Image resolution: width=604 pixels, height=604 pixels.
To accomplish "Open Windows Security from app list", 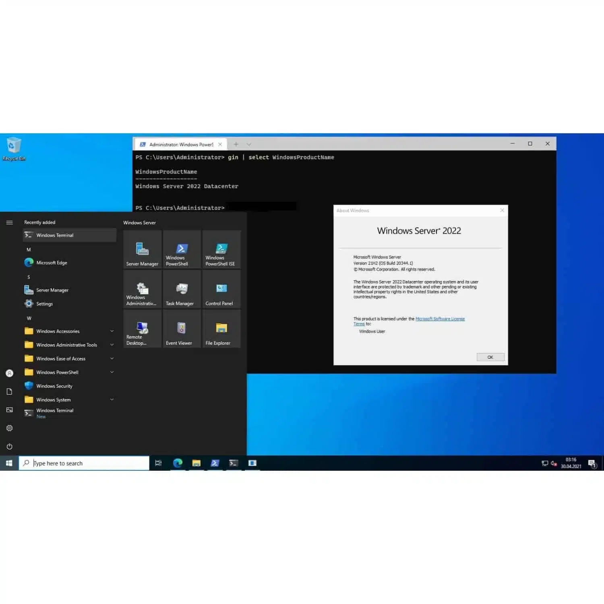I will point(69,386).
